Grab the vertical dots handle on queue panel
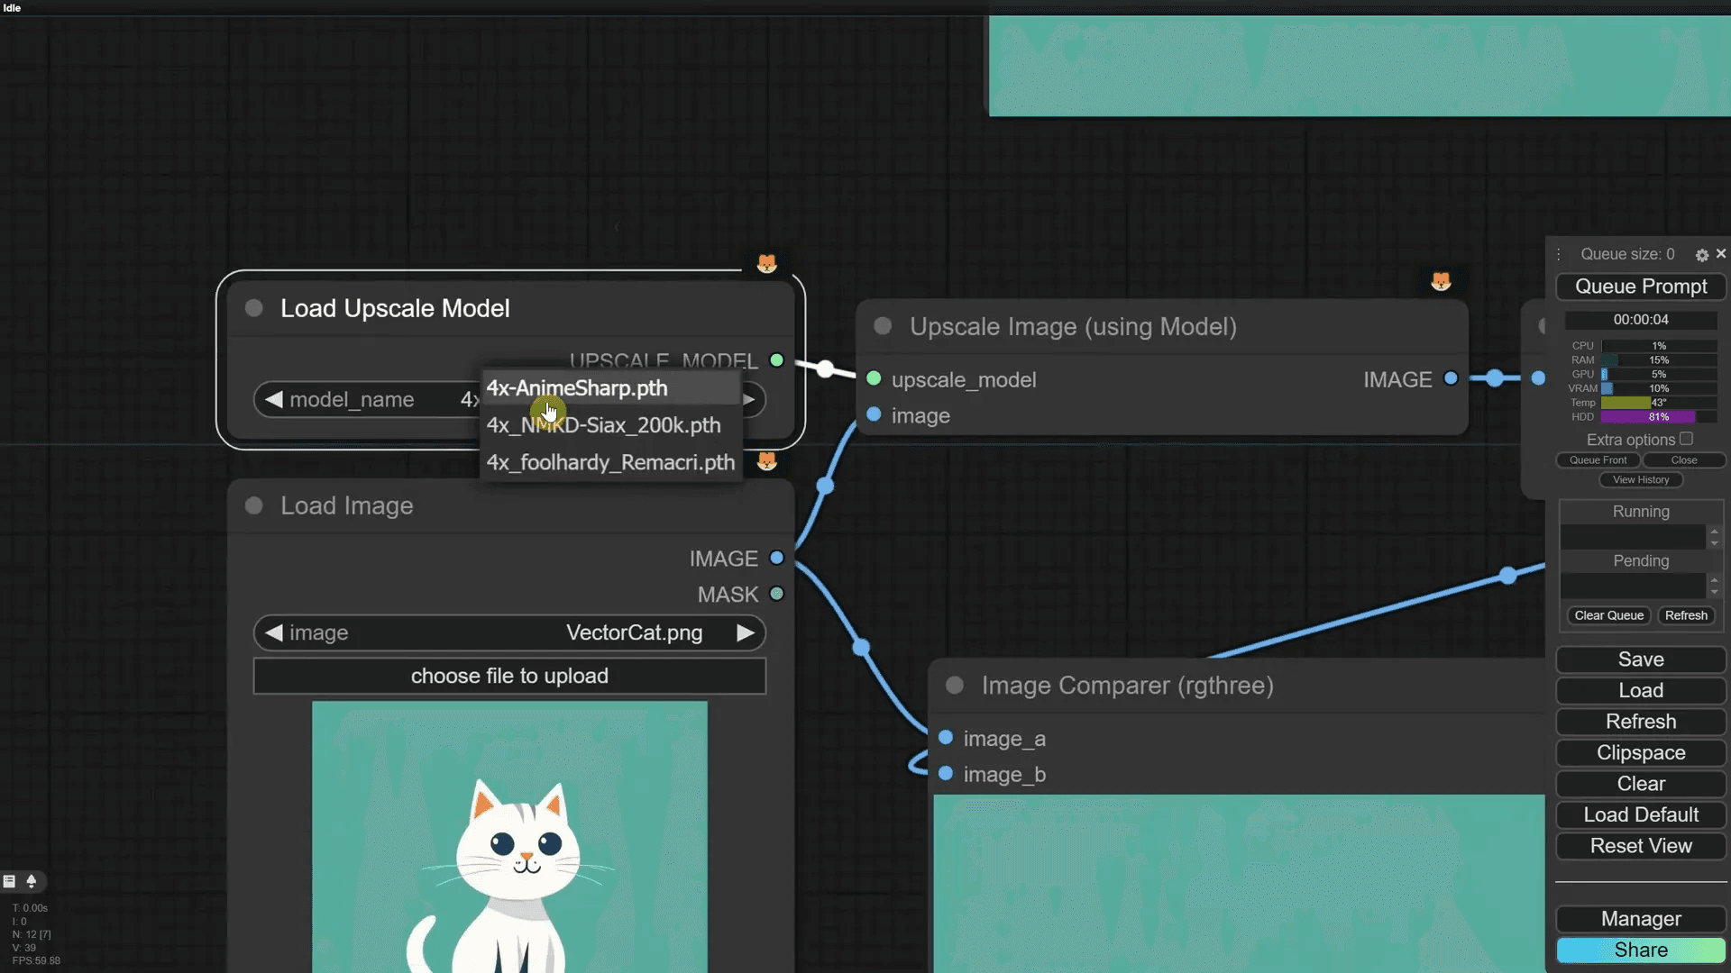The width and height of the screenshot is (1731, 973). (1559, 255)
